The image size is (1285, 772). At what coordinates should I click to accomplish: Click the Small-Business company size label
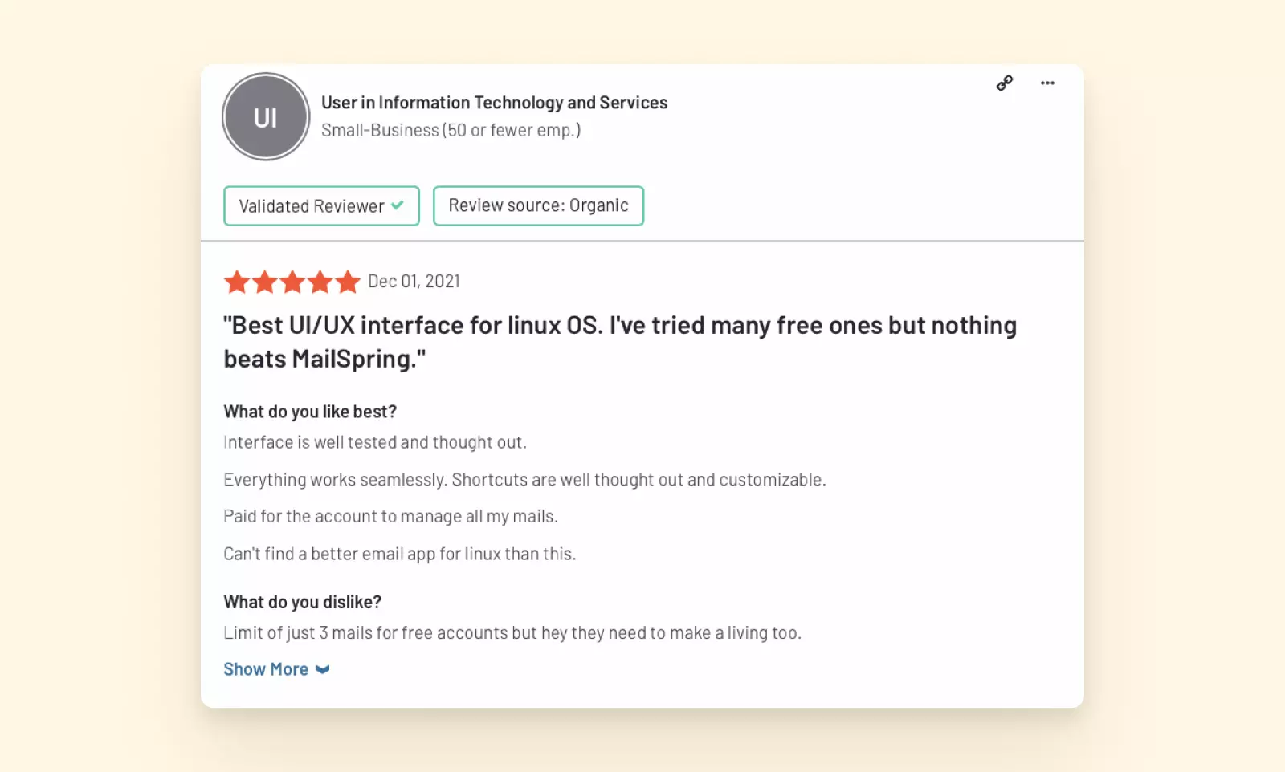click(x=451, y=130)
